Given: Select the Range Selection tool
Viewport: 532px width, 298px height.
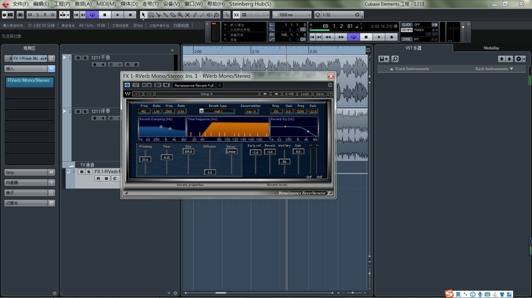Looking at the screenshot, I should (x=151, y=15).
